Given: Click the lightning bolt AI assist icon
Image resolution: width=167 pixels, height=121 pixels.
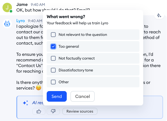Looking at the screenshot, I should tap(159, 16).
